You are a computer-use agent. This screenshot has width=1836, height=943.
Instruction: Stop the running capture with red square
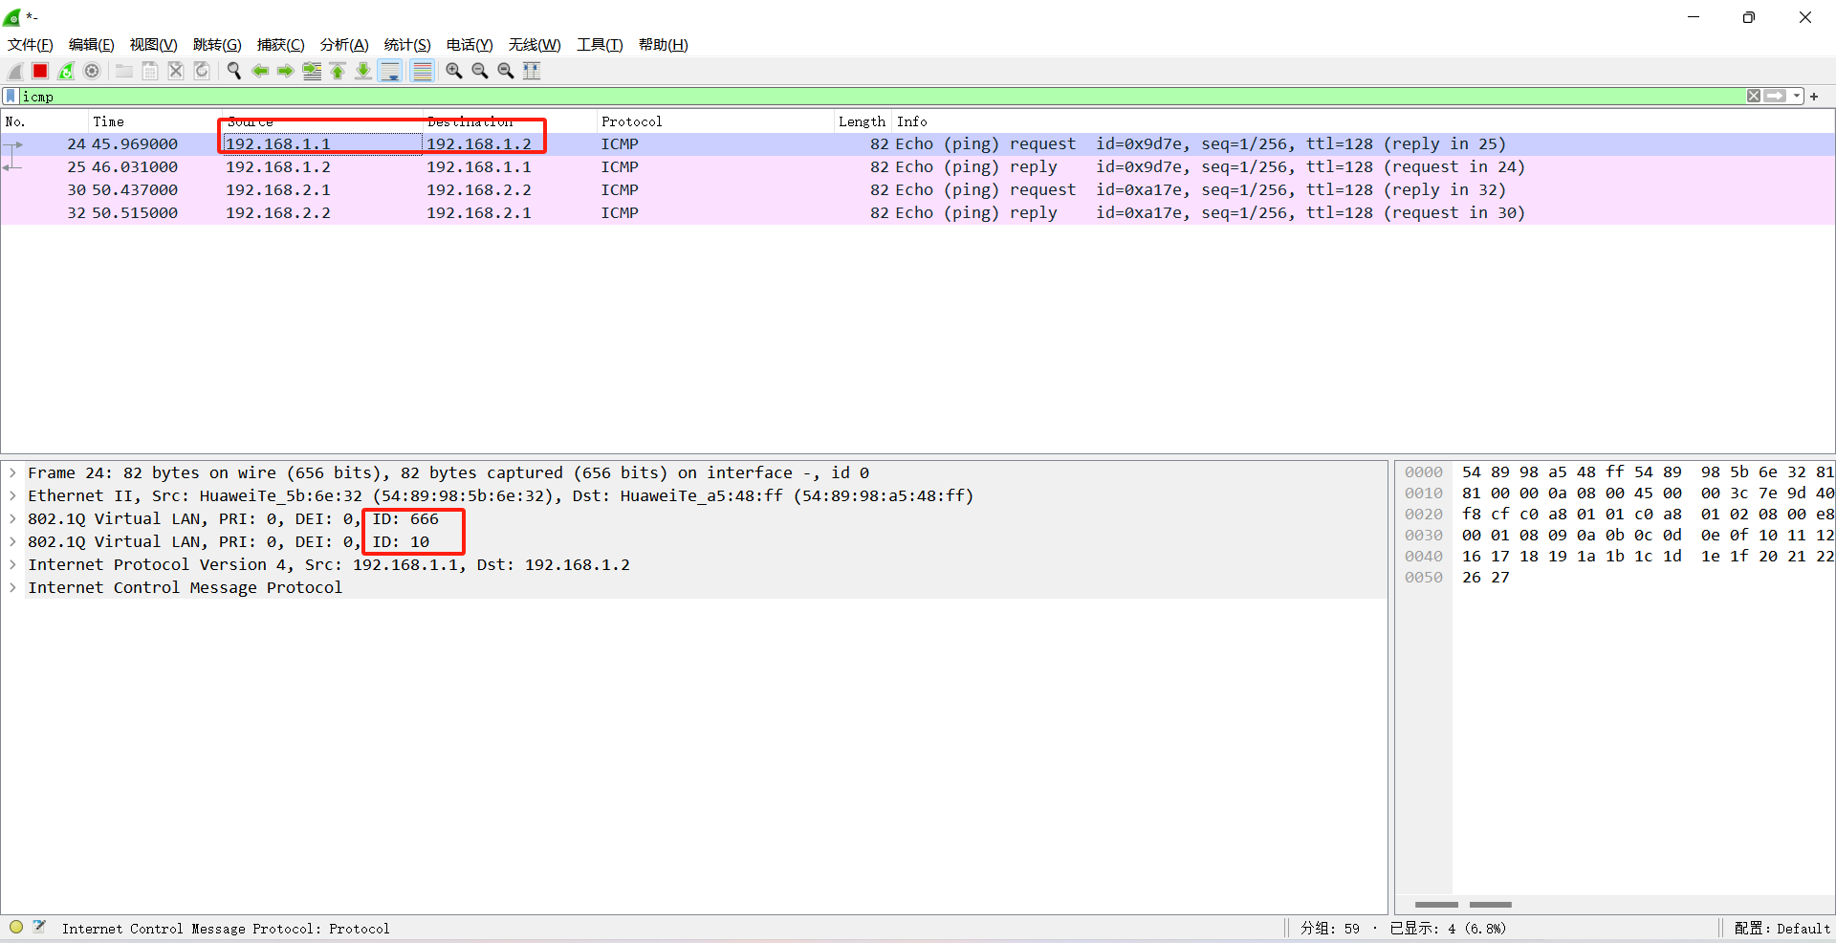[40, 71]
